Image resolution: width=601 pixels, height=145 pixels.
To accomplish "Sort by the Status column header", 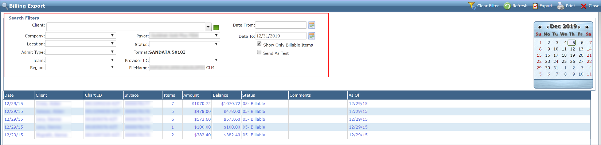I will pos(265,95).
